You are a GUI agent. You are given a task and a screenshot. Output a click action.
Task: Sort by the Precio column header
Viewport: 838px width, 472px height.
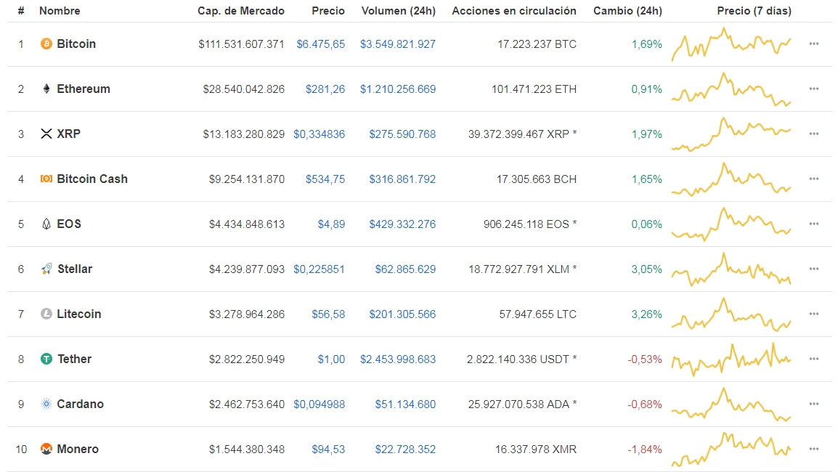point(328,11)
